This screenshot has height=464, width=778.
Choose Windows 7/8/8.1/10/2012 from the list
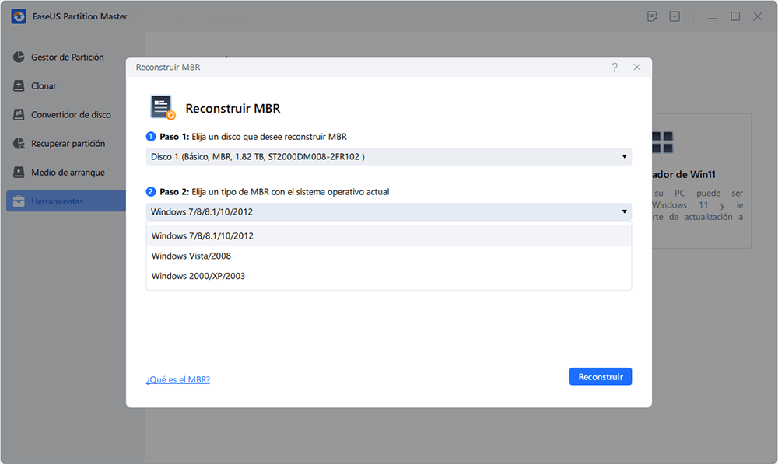(x=388, y=236)
